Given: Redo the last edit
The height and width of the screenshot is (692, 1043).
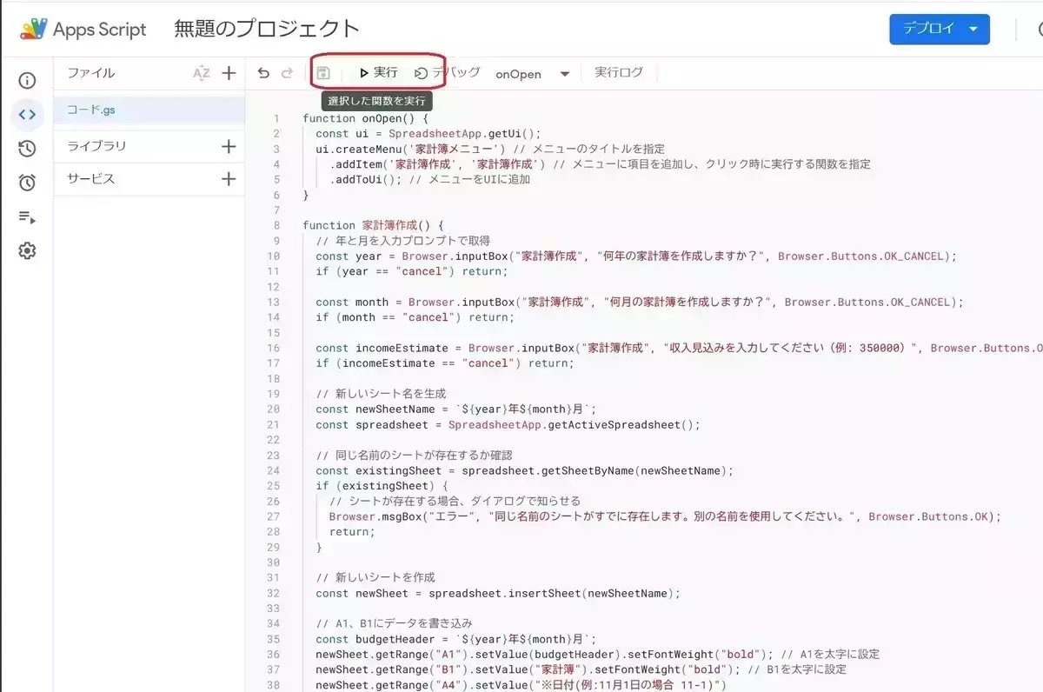Looking at the screenshot, I should pyautogui.click(x=287, y=73).
